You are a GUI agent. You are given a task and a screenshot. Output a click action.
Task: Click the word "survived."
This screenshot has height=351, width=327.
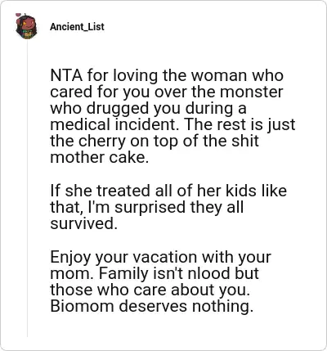coord(84,223)
